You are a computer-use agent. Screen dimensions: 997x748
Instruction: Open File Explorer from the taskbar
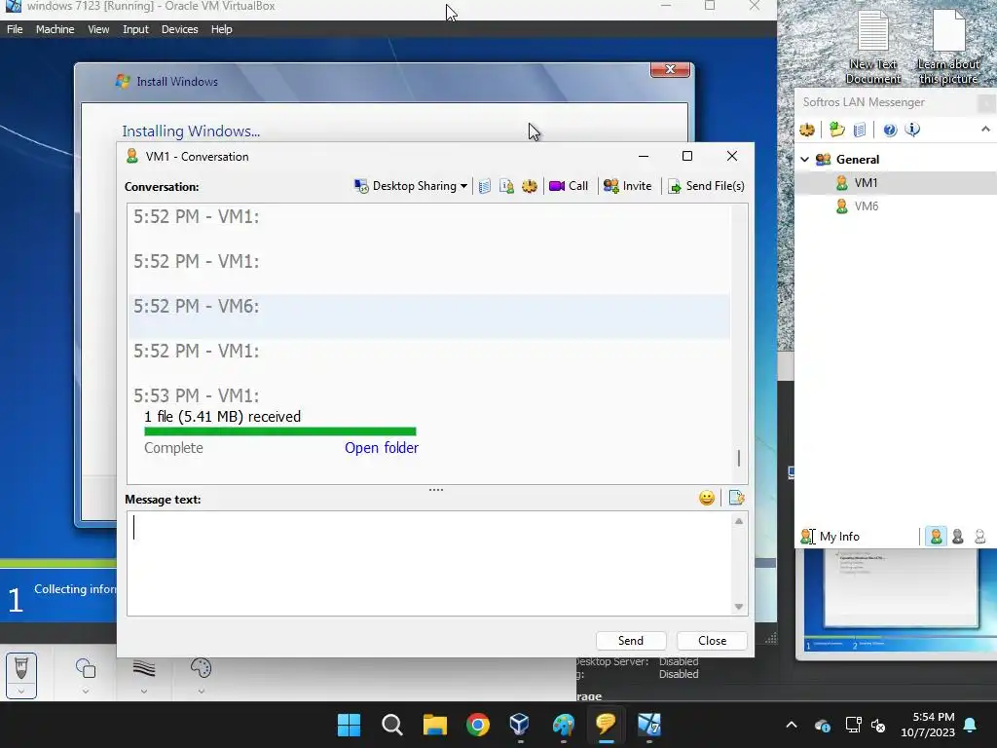pos(435,725)
